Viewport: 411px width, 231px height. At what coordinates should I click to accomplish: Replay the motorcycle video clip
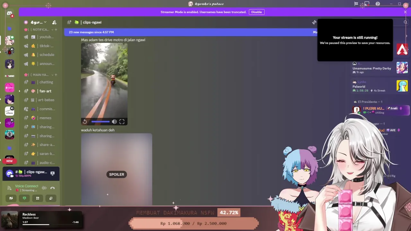pyautogui.click(x=85, y=122)
